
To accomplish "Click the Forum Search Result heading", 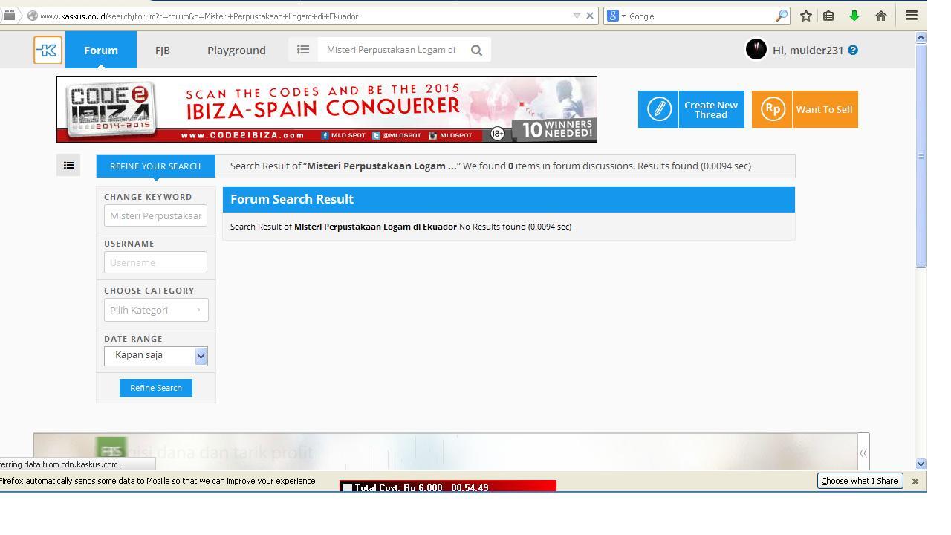I will (292, 199).
